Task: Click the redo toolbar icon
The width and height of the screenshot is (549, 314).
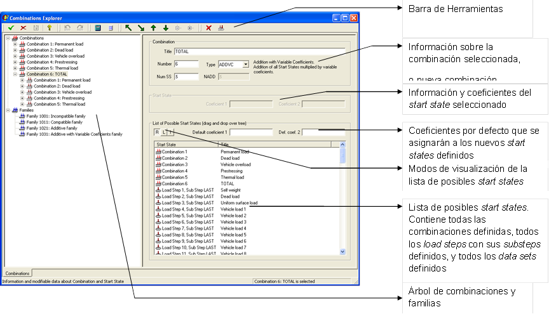Action: click(x=80, y=28)
